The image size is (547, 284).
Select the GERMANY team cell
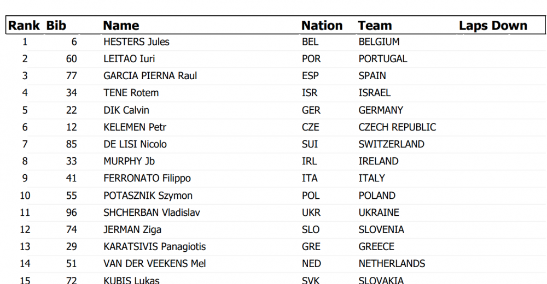coord(381,110)
